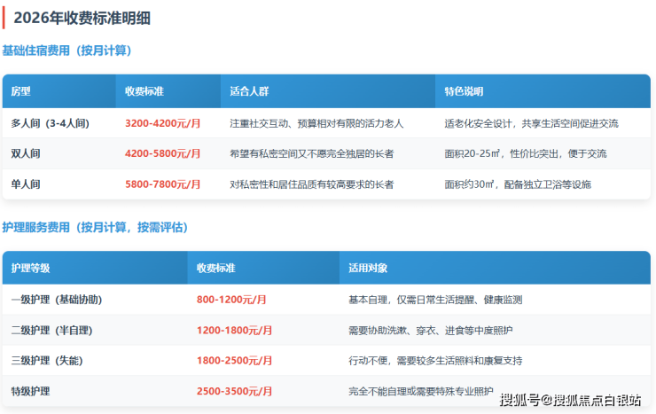Click the 2500-3500元/月 price
The image size is (656, 414).
[x=237, y=391]
